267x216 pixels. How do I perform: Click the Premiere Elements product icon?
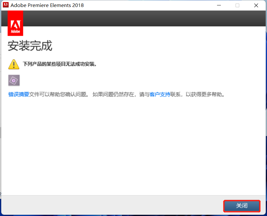14,80
